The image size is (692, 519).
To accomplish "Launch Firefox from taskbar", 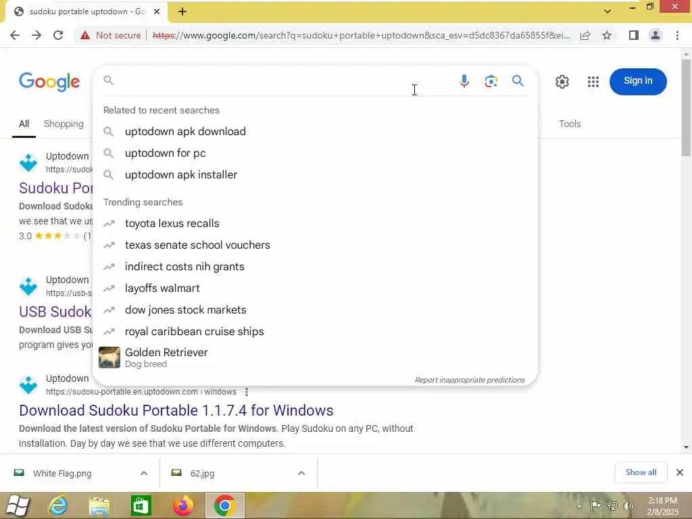I will click(x=182, y=505).
